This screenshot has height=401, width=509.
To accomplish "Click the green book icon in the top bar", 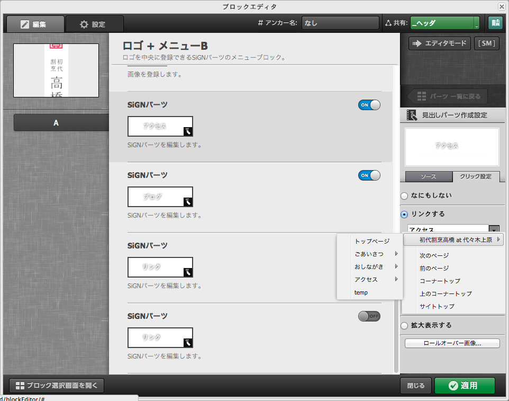I will pyautogui.click(x=496, y=23).
